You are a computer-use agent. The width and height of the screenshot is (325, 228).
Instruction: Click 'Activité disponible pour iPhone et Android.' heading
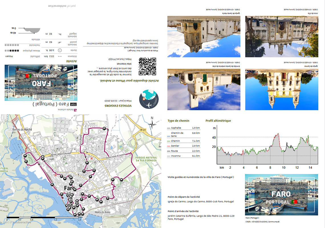[129, 80]
